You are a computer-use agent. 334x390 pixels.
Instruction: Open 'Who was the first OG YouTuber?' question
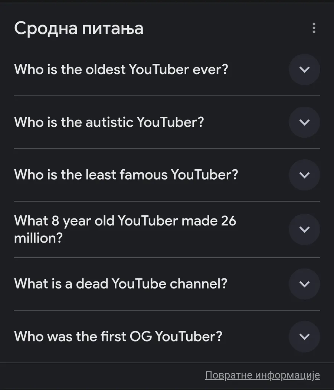point(118,337)
